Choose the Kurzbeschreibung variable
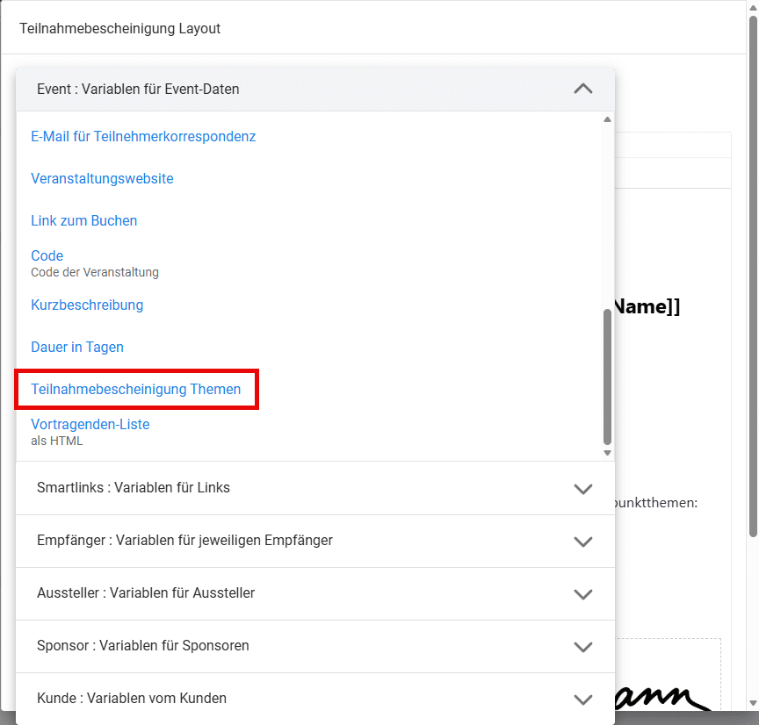This screenshot has width=759, height=725. pos(87,305)
